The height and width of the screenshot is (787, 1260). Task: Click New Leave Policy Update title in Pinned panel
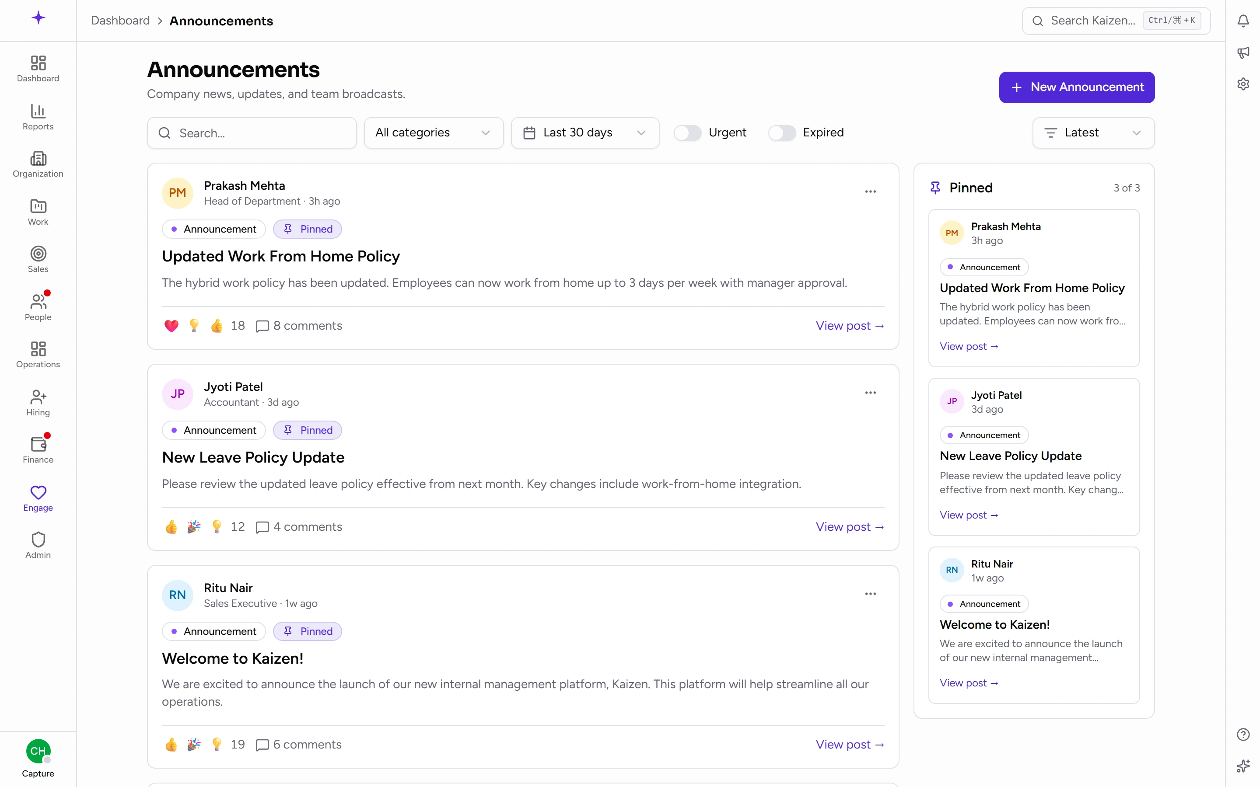(x=1010, y=456)
